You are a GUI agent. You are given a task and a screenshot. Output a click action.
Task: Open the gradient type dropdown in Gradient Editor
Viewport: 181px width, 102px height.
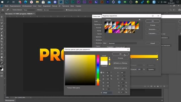pyautogui.click(x=121, y=47)
